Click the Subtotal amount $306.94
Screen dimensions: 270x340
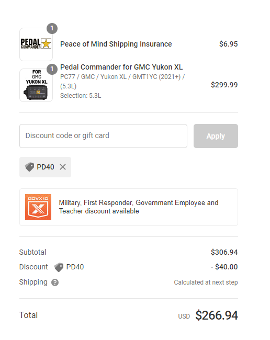tap(224, 252)
